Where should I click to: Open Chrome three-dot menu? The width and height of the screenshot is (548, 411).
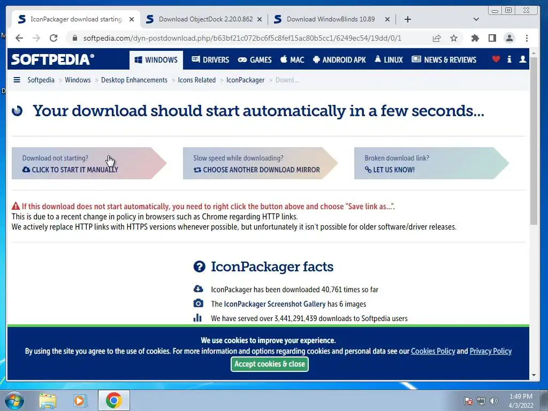click(x=527, y=38)
